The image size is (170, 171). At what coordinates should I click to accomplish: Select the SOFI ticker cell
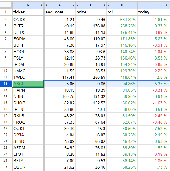(28, 45)
